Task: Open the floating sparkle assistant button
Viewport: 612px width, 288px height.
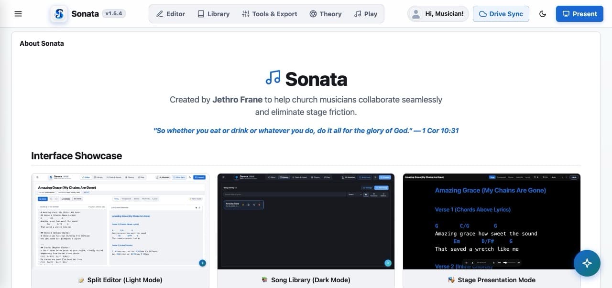Action: tap(587, 263)
